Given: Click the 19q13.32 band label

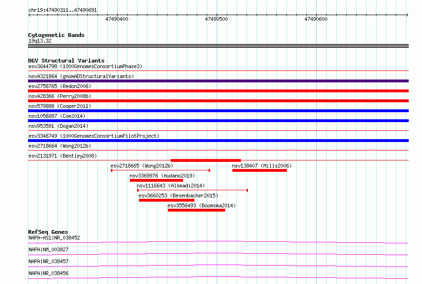Looking at the screenshot, I should (40, 41).
